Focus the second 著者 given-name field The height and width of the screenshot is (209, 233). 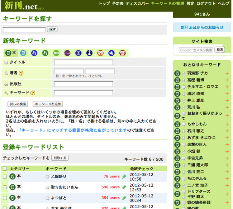(100, 71)
